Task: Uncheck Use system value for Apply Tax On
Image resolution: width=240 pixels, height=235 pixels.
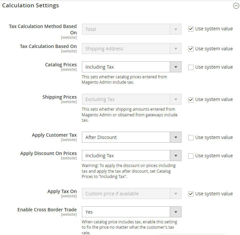Action: tap(191, 194)
